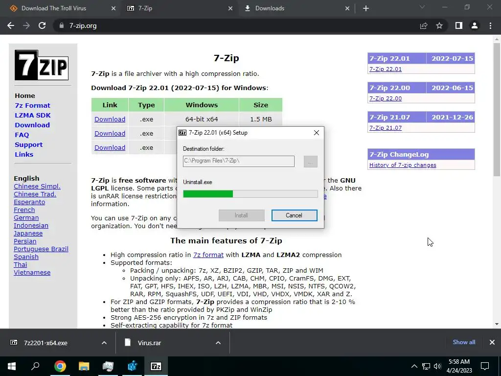Click the 7-Zip 22.01 news link
501x376 pixels.
point(386,69)
